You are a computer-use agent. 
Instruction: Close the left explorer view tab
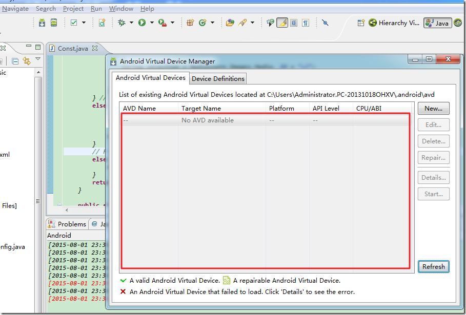(x=3, y=48)
